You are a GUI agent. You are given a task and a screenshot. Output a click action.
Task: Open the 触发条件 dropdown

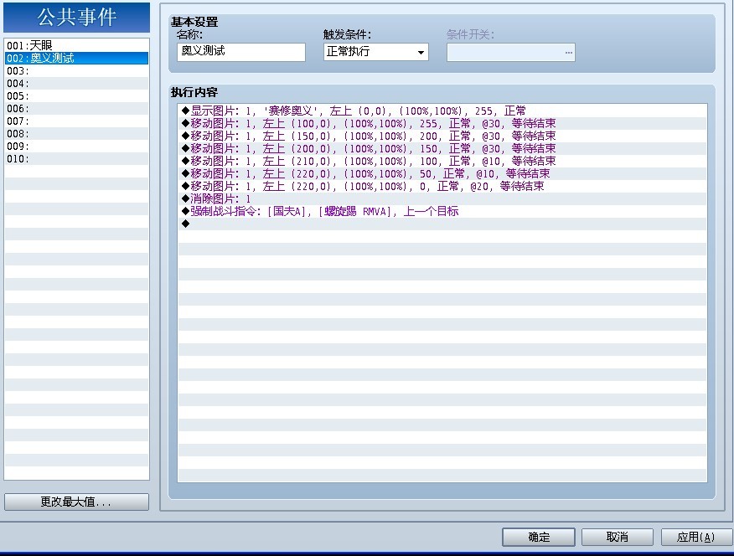[376, 52]
